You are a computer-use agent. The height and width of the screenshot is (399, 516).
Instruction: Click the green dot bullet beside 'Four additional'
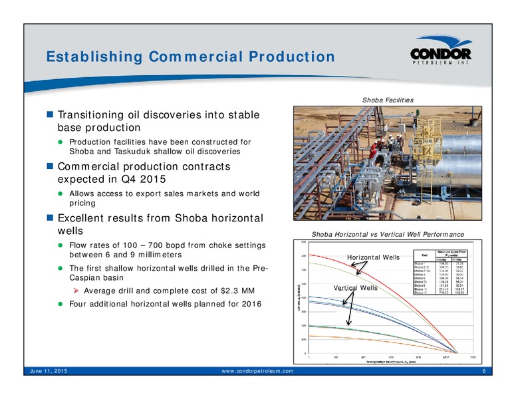(x=61, y=304)
